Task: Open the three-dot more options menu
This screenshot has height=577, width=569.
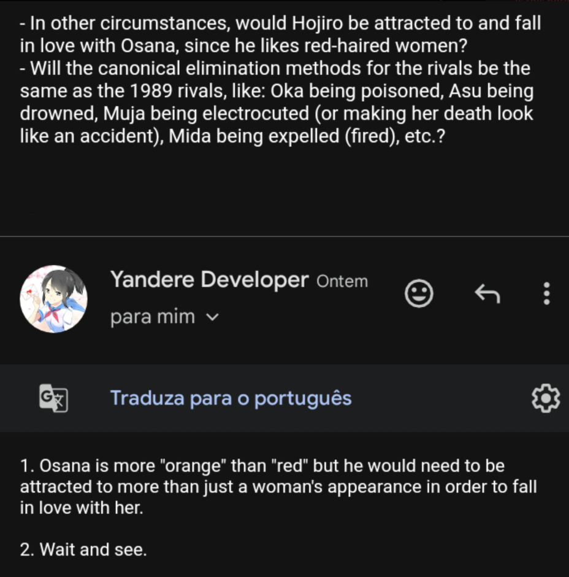Action: coord(546,293)
